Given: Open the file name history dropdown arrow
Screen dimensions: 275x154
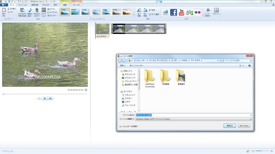Looking at the screenshot, I should [x=251, y=115].
